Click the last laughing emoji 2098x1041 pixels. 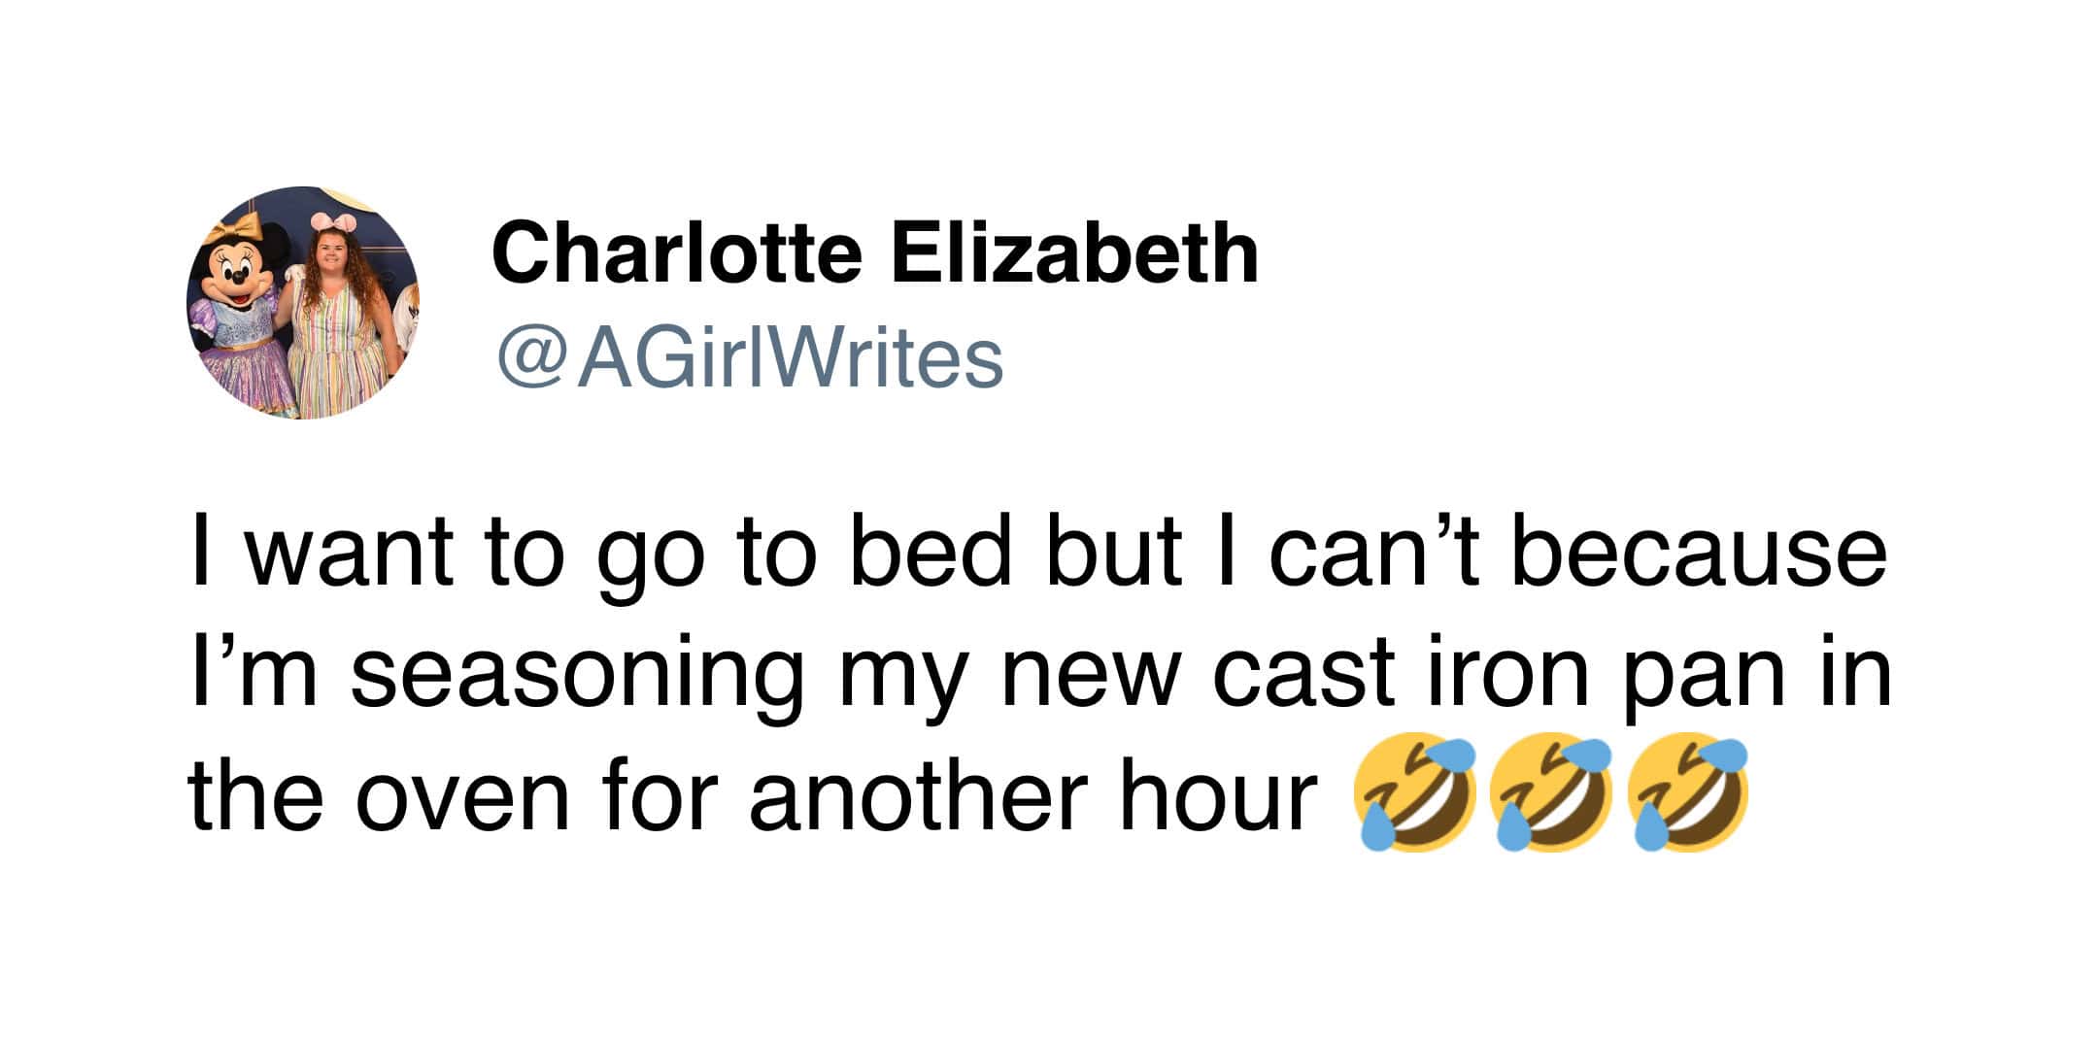click(1689, 791)
